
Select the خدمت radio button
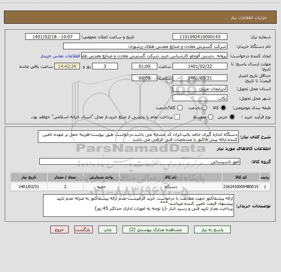pos(204,108)
